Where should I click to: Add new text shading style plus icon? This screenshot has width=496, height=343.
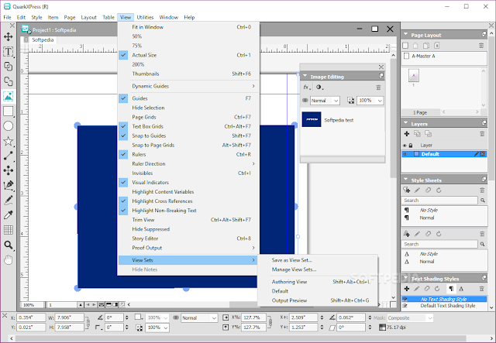(407, 289)
